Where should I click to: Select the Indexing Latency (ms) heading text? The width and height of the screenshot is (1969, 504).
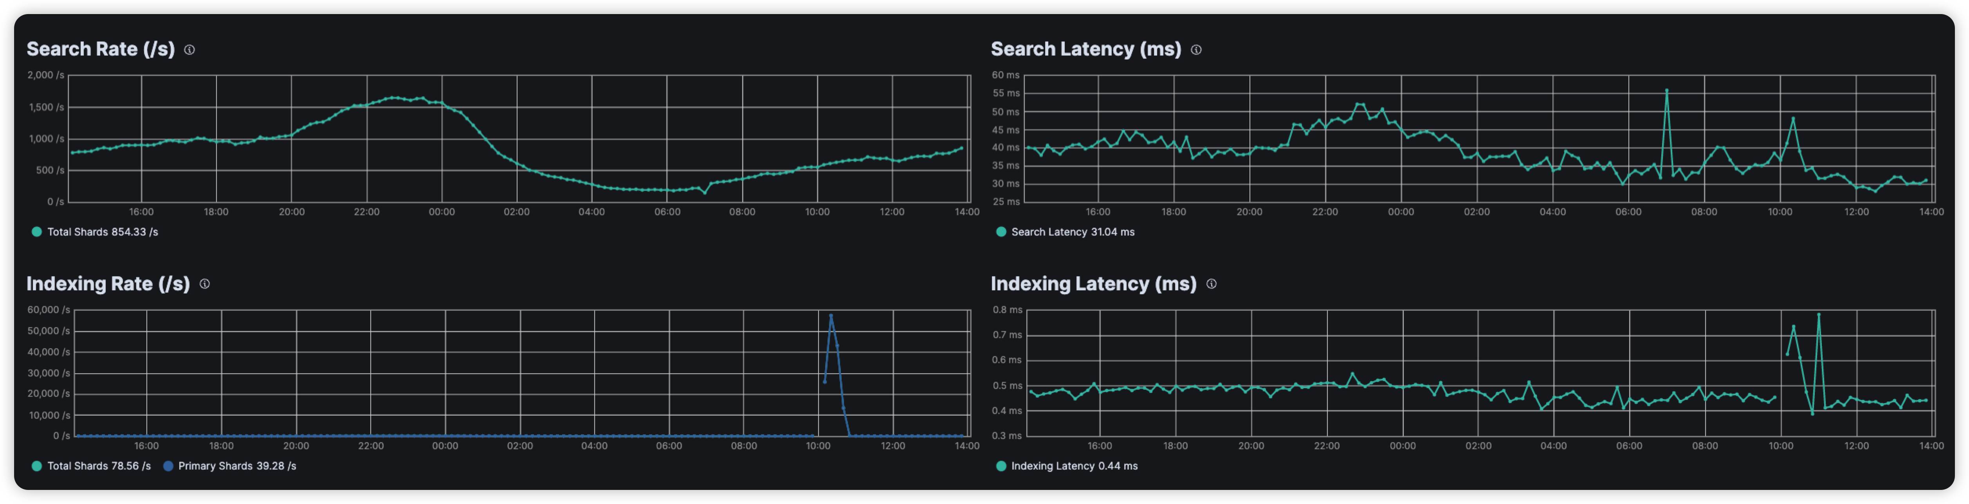tap(1093, 284)
